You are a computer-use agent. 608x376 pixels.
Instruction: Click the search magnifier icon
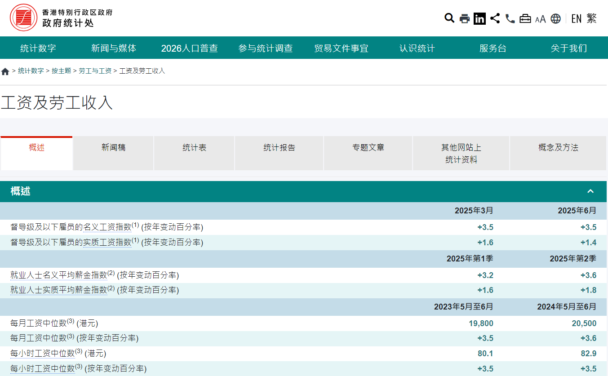coord(449,18)
